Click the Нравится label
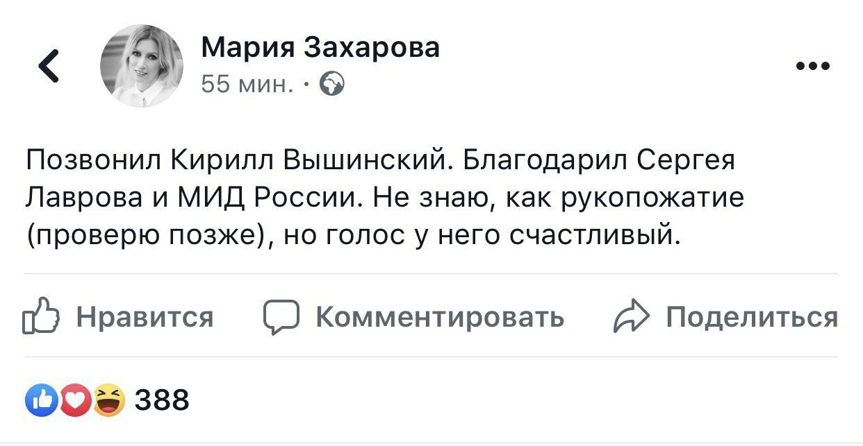Screen dimensions: 863x446 (x=145, y=318)
